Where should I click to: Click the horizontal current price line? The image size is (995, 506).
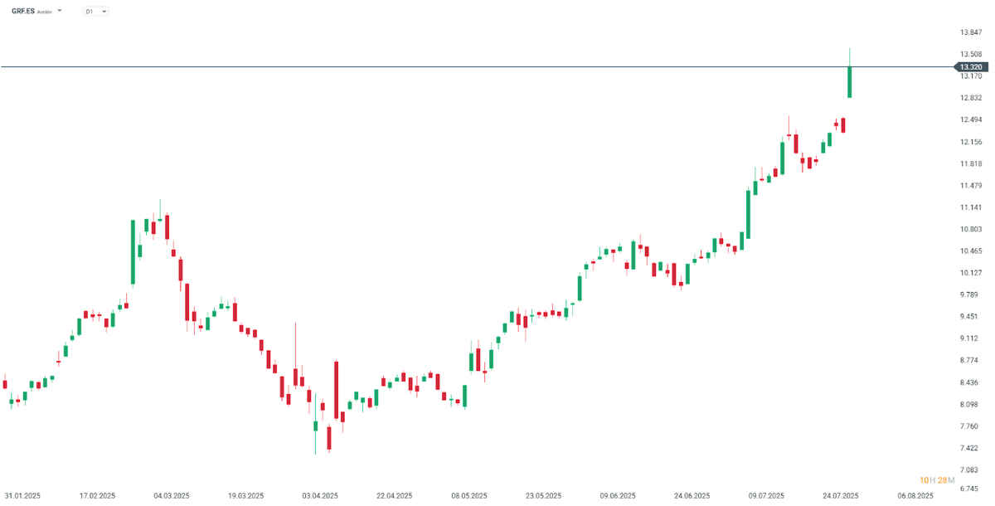(x=477, y=66)
